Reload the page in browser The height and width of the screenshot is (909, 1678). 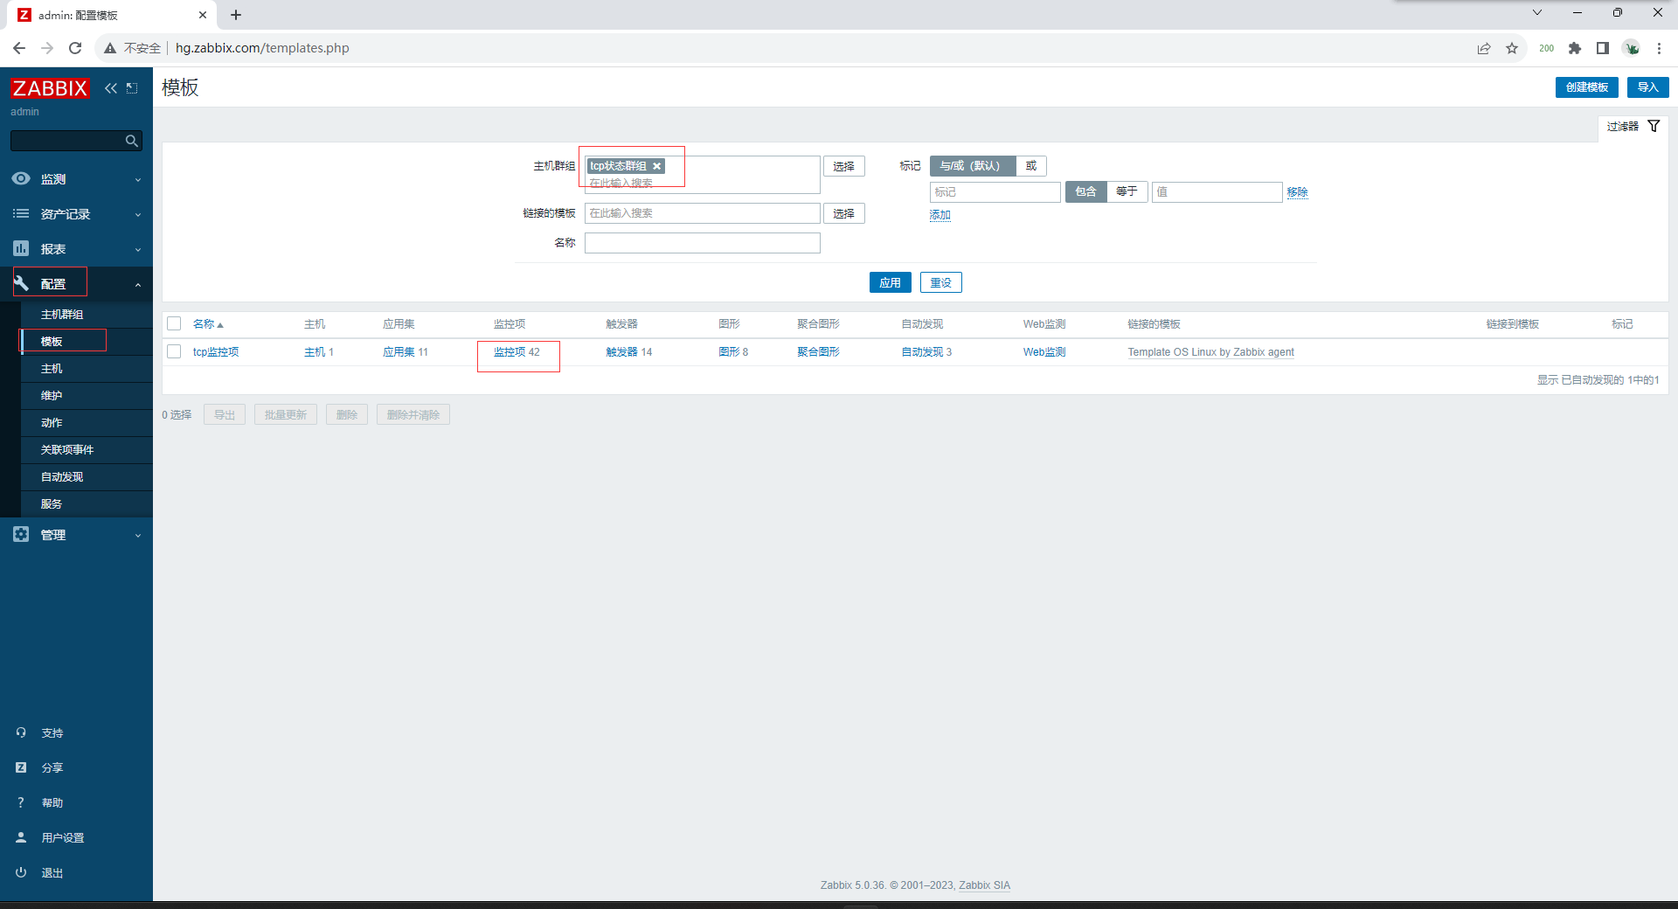point(75,48)
